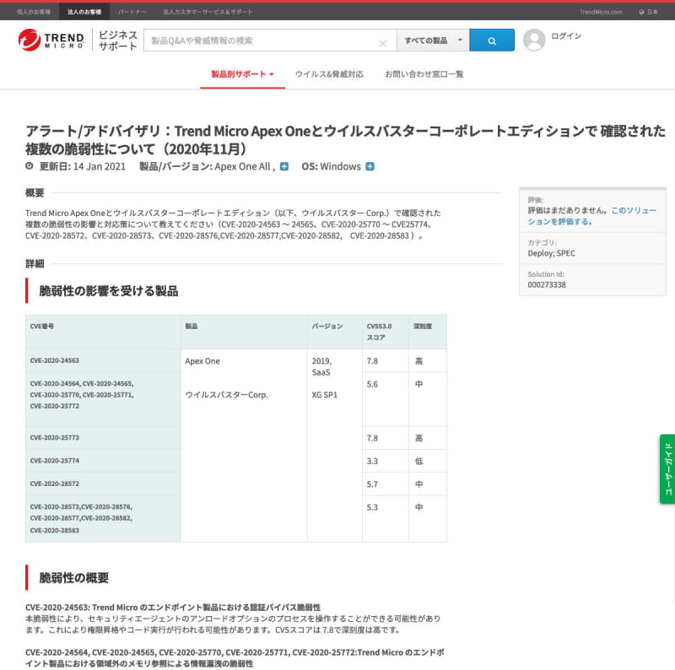Screen dimensions: 675x670
Task: Click the Trend Micro logo
Action: 51,40
